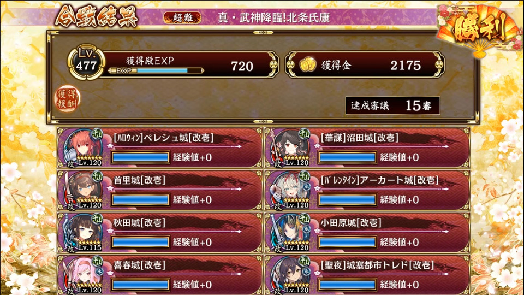Select the 喜春城 character portrait

(x=83, y=275)
